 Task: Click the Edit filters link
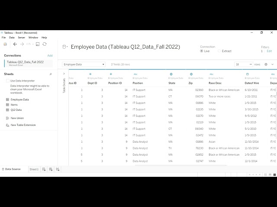(269, 51)
